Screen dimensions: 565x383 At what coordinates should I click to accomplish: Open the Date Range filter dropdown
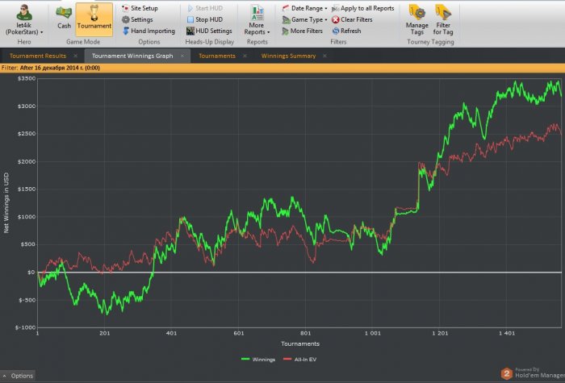(x=303, y=8)
